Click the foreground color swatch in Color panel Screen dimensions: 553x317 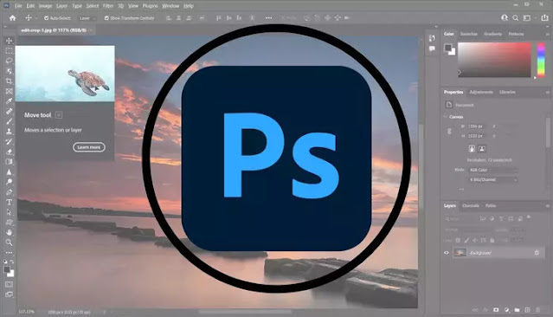click(448, 48)
